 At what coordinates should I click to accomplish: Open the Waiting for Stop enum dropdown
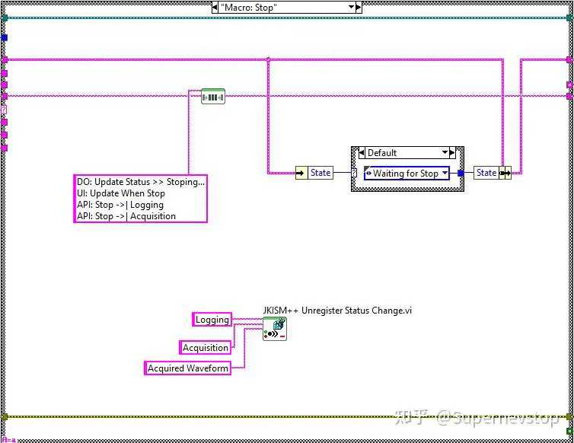tap(445, 173)
